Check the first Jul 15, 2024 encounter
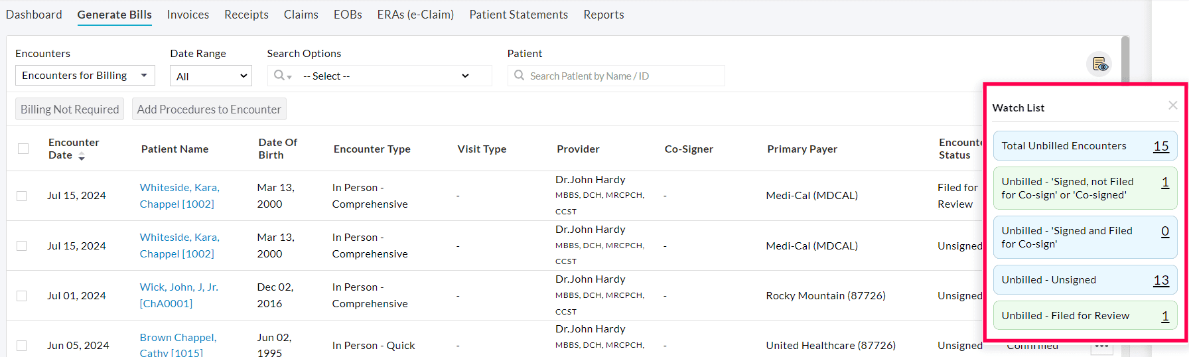Screen dimensions: 1189x357 pos(22,196)
